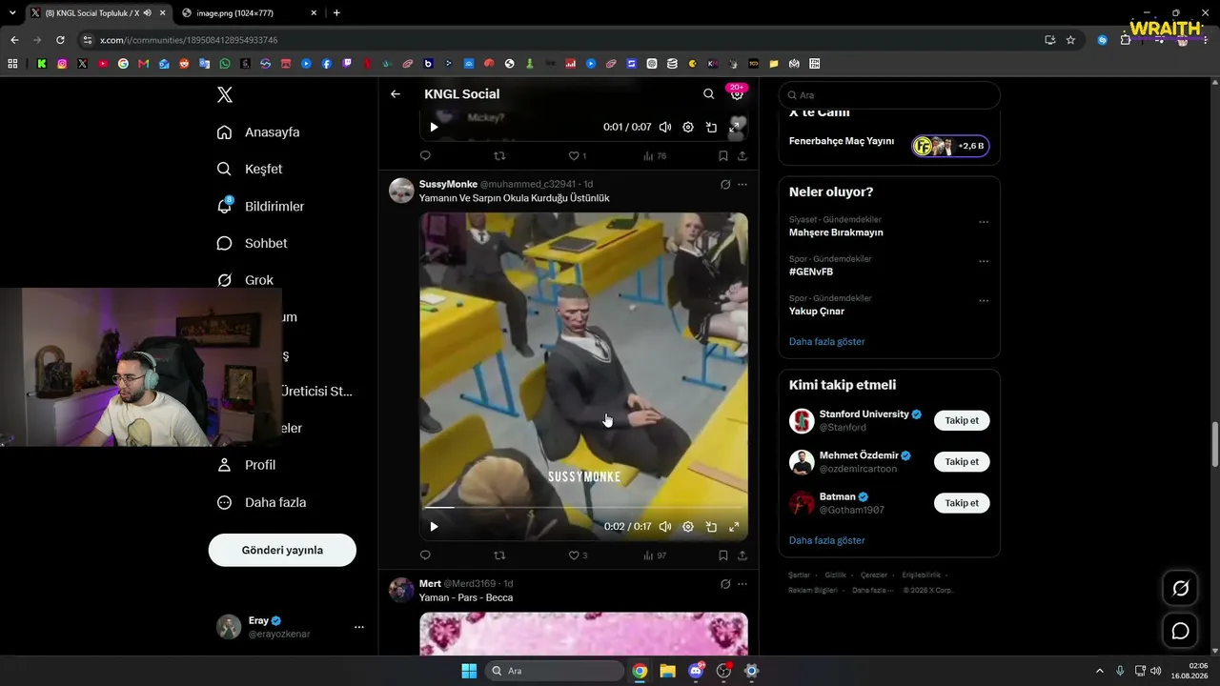Share the SussyMonke post
Screen dimensions: 1220x686
[x=742, y=555]
